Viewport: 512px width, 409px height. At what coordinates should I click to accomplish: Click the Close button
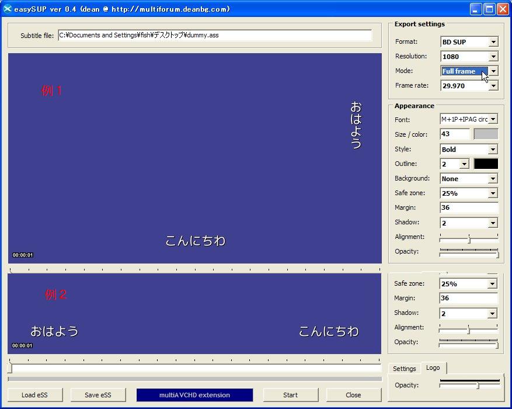(x=353, y=395)
